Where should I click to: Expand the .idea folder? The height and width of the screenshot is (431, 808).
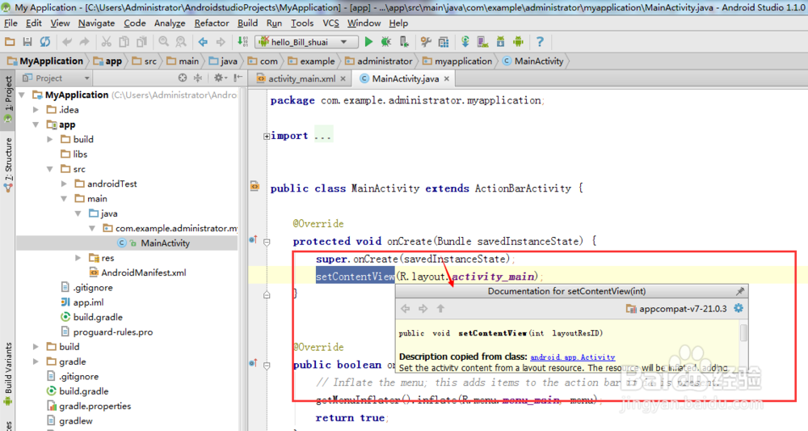pos(36,110)
